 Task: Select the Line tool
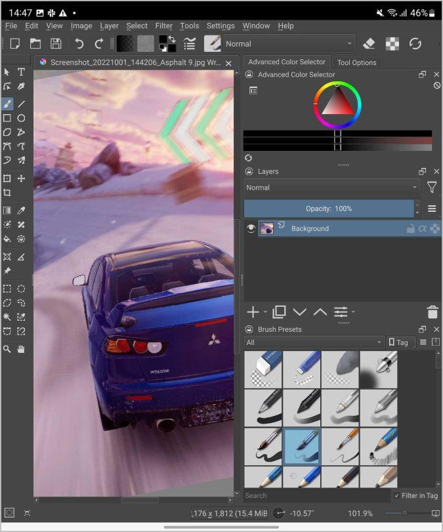point(21,104)
